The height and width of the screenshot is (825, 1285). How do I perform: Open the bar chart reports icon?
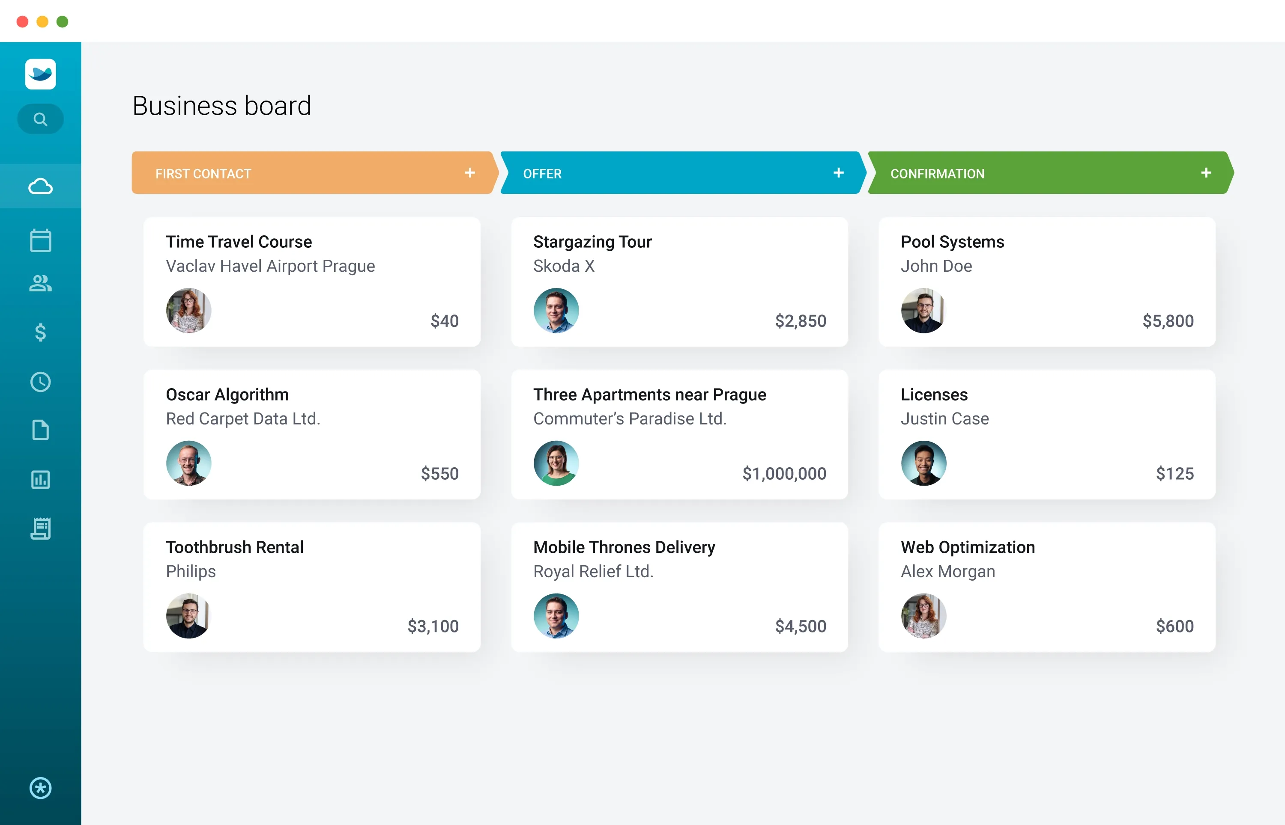pos(40,479)
